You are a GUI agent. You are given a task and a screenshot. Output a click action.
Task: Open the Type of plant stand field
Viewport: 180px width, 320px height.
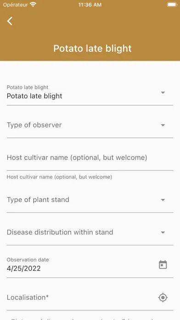click(x=90, y=200)
